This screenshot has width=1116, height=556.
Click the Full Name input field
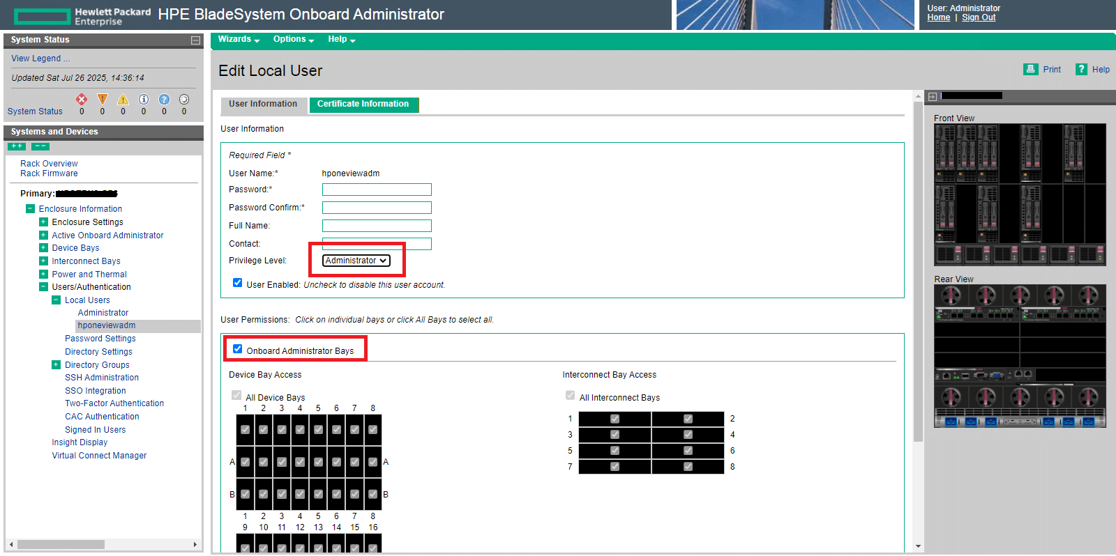(x=377, y=226)
